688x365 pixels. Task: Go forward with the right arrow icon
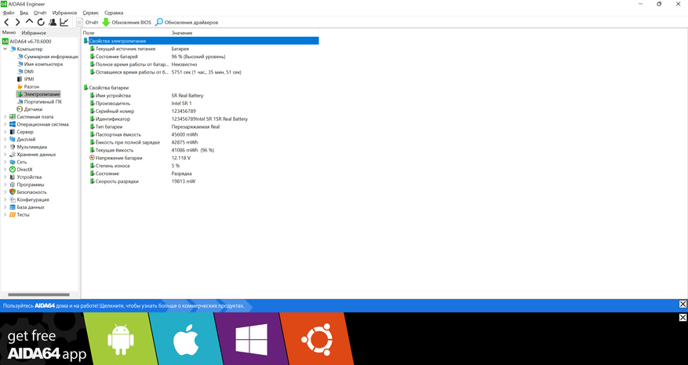click(17, 22)
